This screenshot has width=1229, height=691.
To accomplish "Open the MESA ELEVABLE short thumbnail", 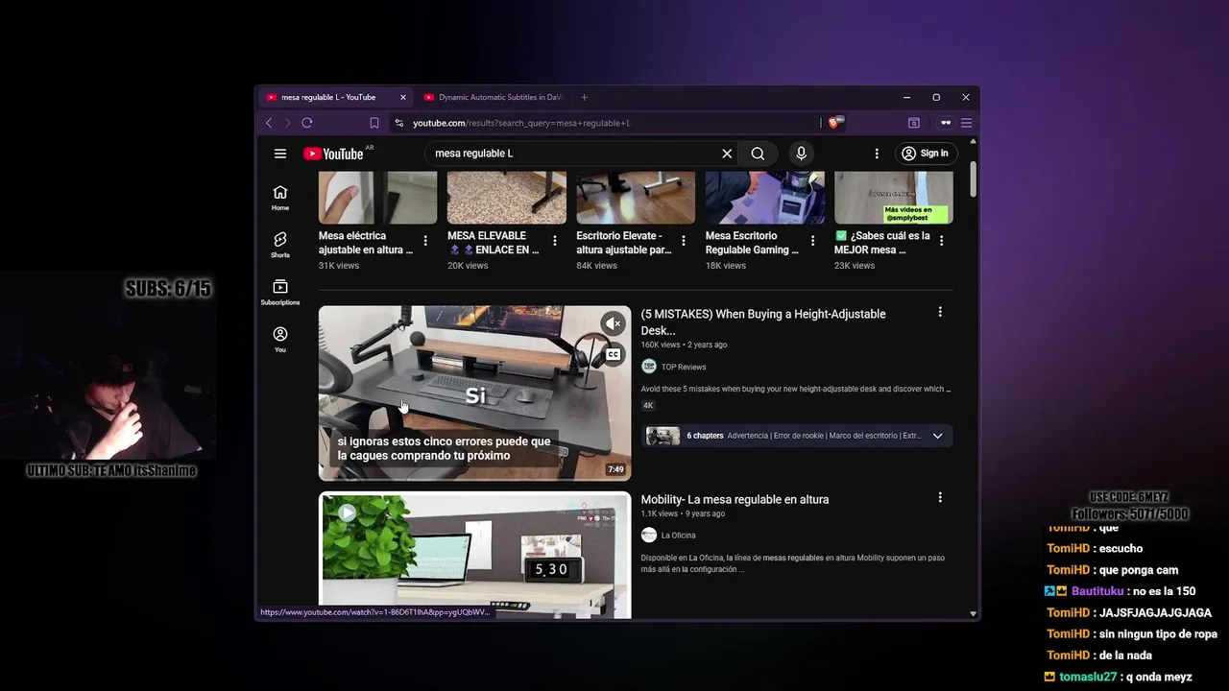I will pos(507,198).
